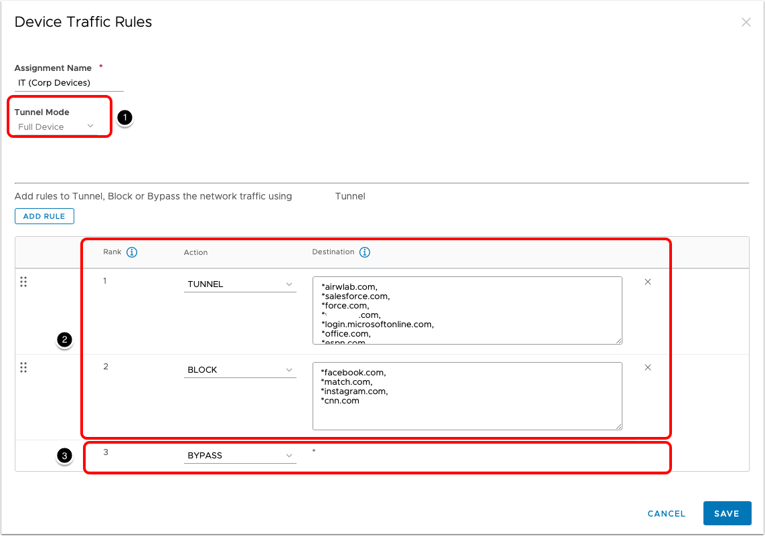Close the Device Traffic Rules dialog
Screen dimensions: 765x536
pos(746,22)
